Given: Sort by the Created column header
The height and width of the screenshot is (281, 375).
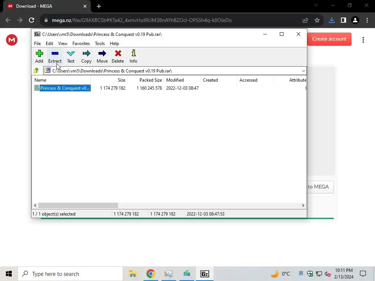Looking at the screenshot, I should click(219, 80).
